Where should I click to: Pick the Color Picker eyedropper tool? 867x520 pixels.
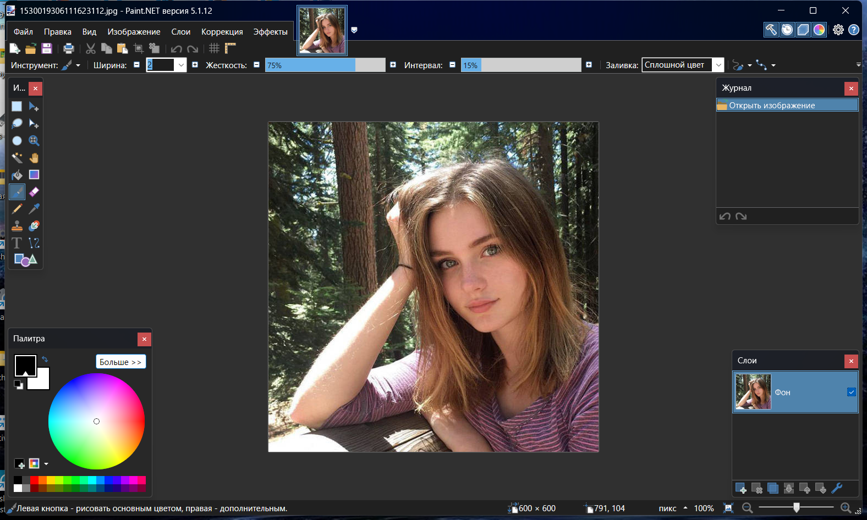tap(34, 209)
